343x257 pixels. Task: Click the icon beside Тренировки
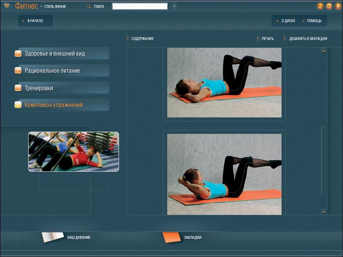18,88
